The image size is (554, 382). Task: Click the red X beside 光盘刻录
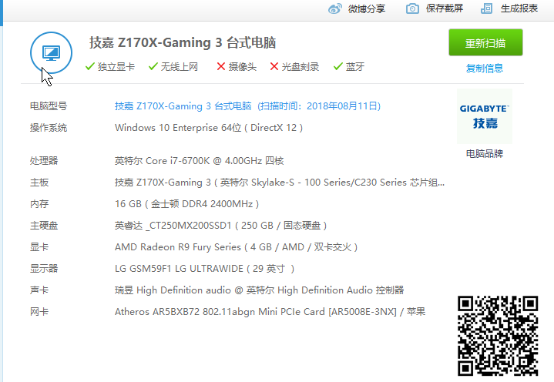click(274, 67)
